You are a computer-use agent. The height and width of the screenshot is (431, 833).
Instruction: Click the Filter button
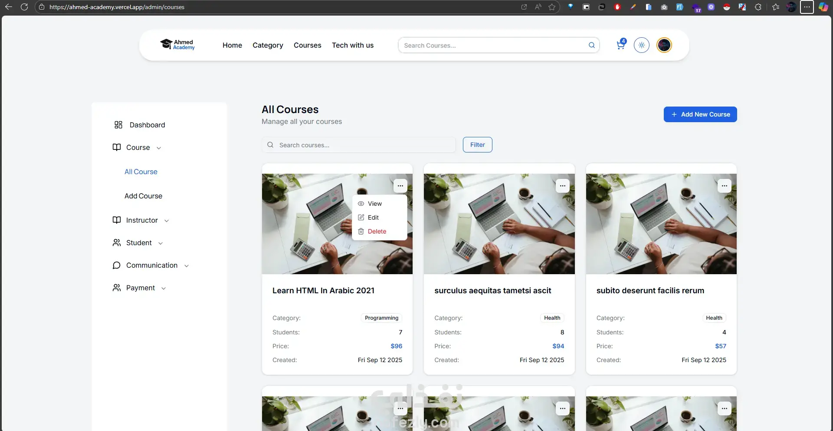pyautogui.click(x=477, y=145)
